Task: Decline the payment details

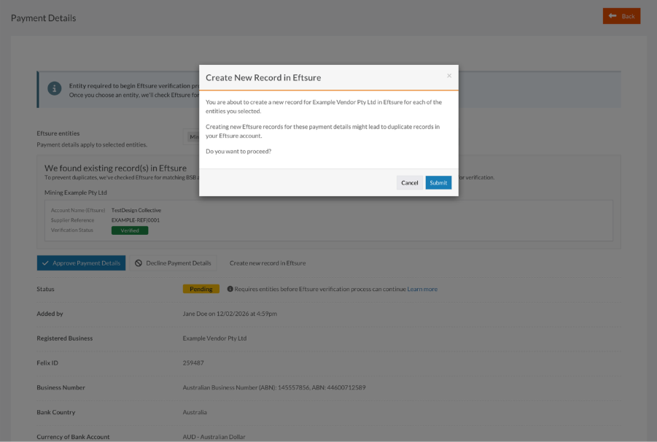Action: coord(175,263)
